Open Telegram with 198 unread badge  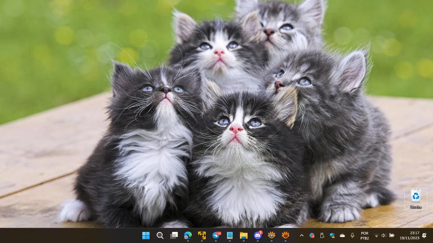[216, 235]
